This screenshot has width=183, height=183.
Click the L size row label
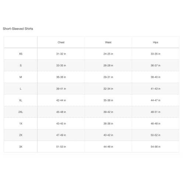coord(21,89)
